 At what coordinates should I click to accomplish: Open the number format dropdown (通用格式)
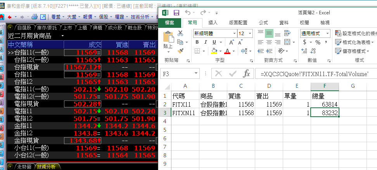(327, 34)
